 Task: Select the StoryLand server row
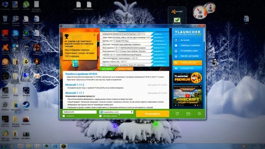(x=126, y=44)
